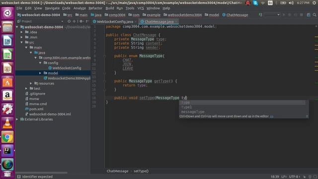Expand the .mvn folder
Image resolution: width=318 pixels, height=179 pixels.
[22, 37]
